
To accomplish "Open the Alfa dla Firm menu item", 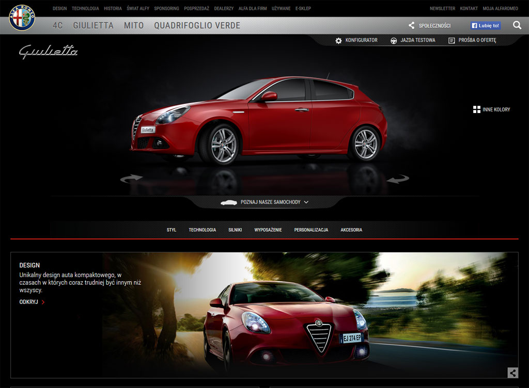I will (x=253, y=8).
